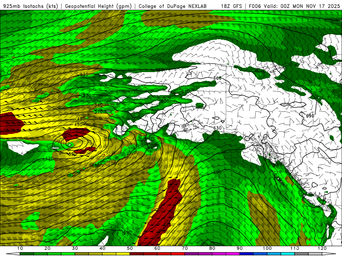The width and height of the screenshot is (342, 256).
Task: Pick the bright yellow swatch just before 50
Action: pos(123,254)
